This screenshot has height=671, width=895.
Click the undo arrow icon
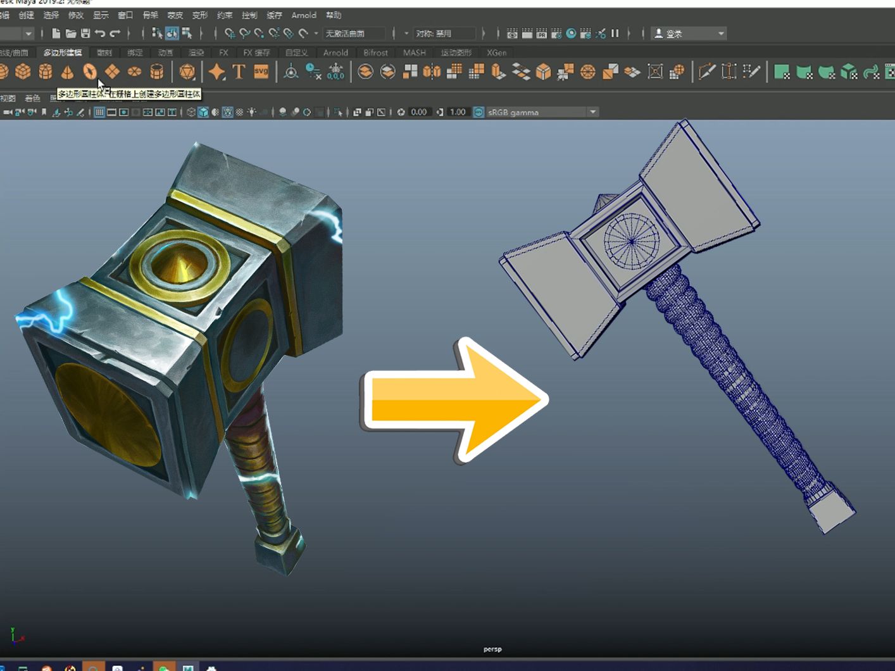[100, 34]
